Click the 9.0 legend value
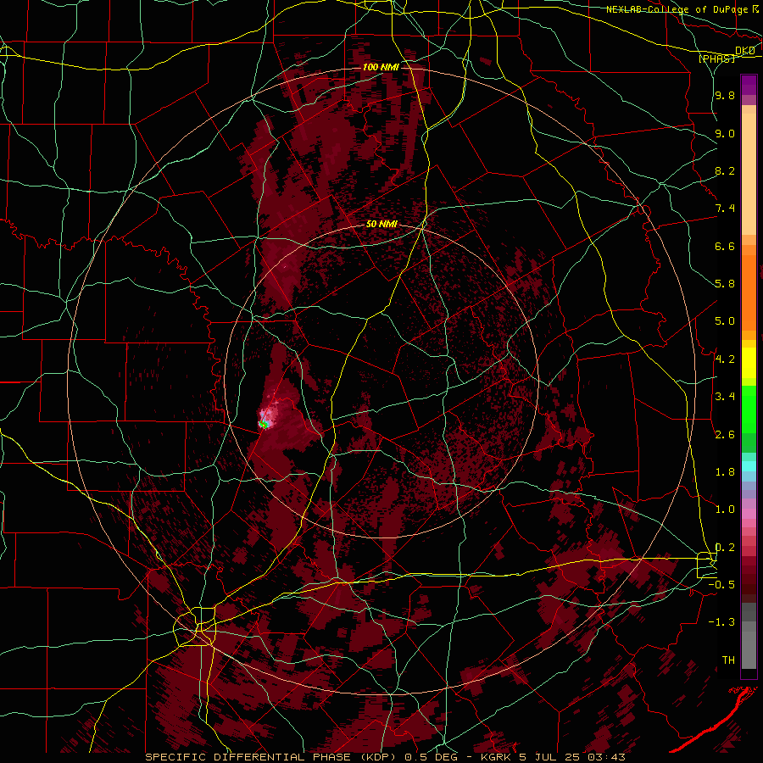 (x=725, y=133)
